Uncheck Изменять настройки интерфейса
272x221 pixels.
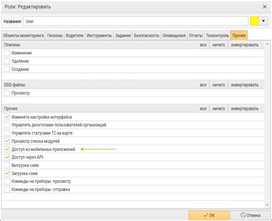(7, 117)
